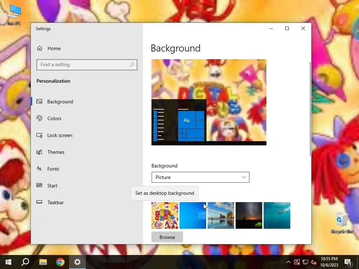Open the Action Center notifications icon

[348, 262]
